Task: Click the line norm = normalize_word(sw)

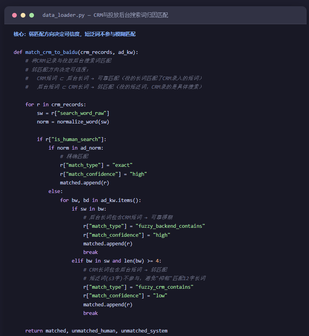Action: pos(73,122)
